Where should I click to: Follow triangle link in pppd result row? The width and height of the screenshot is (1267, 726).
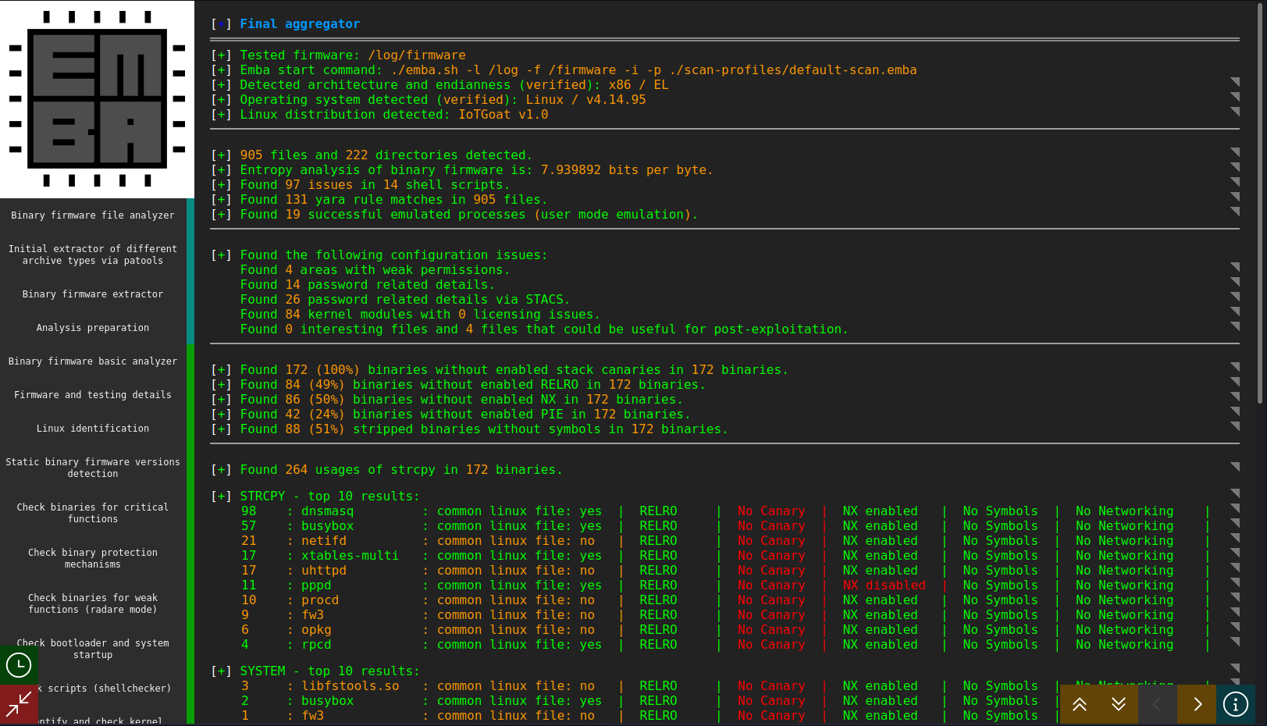(x=1235, y=582)
